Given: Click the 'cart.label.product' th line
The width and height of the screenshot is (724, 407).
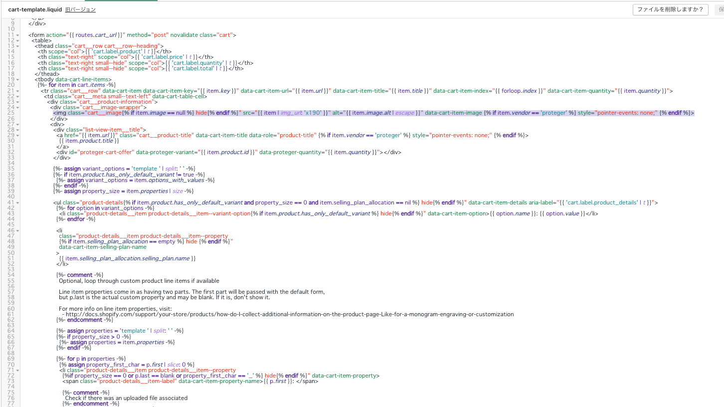Looking at the screenshot, I should (x=105, y=52).
